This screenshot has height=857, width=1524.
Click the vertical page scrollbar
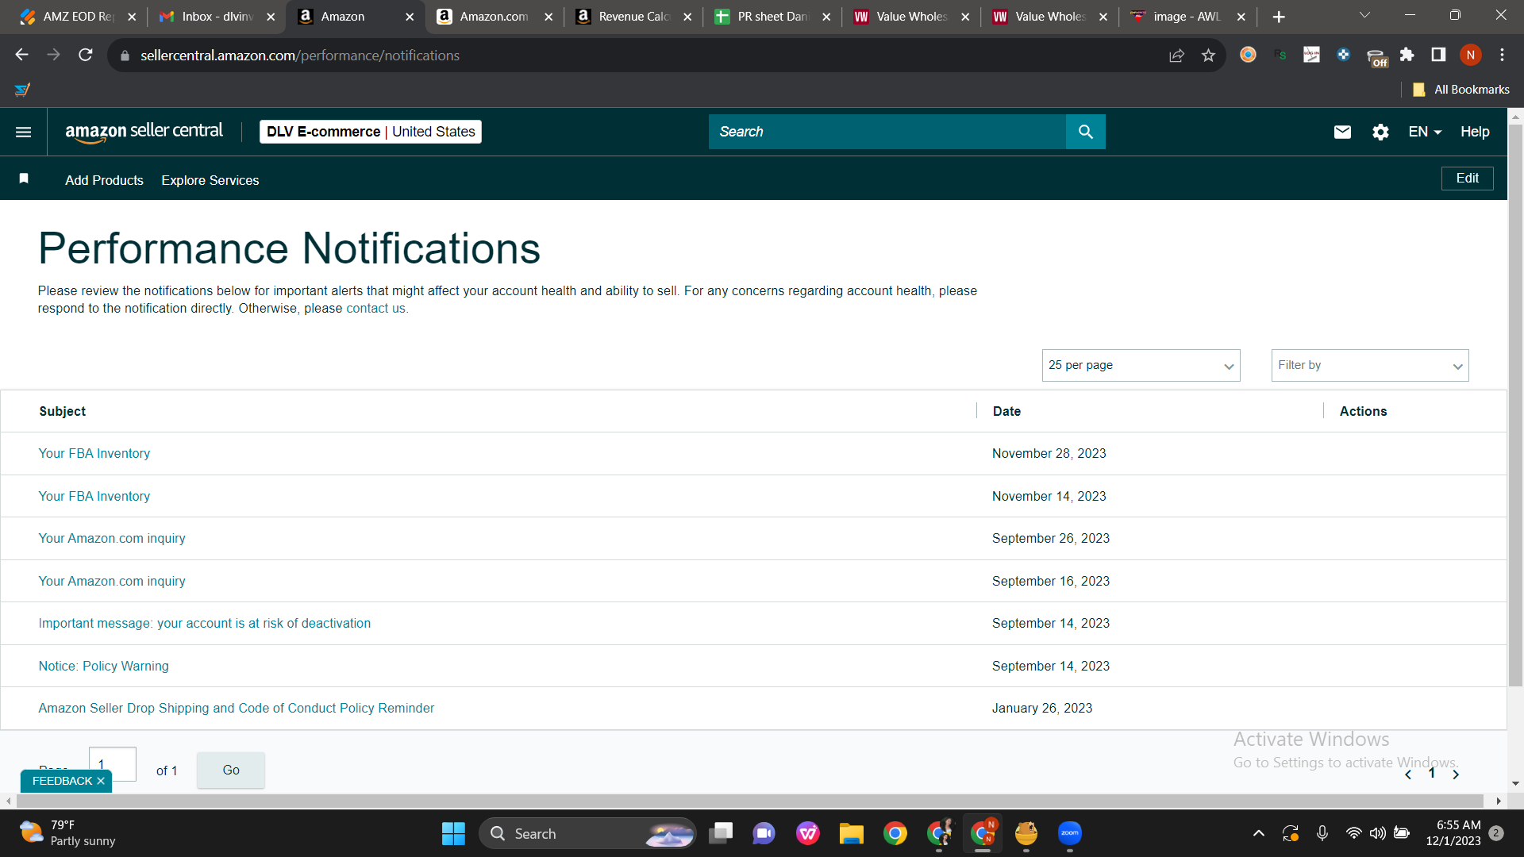[x=1515, y=405]
